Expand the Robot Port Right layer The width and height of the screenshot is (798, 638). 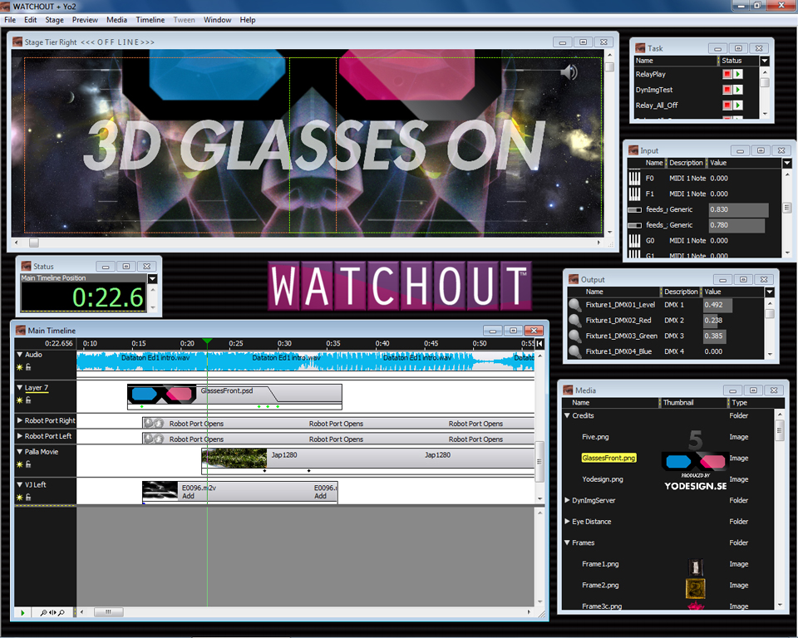pos(20,421)
